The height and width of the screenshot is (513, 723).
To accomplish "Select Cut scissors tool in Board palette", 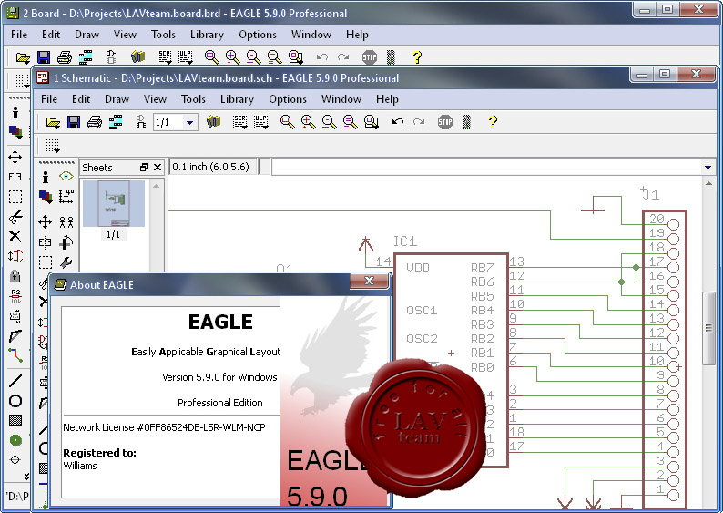I will [x=15, y=216].
